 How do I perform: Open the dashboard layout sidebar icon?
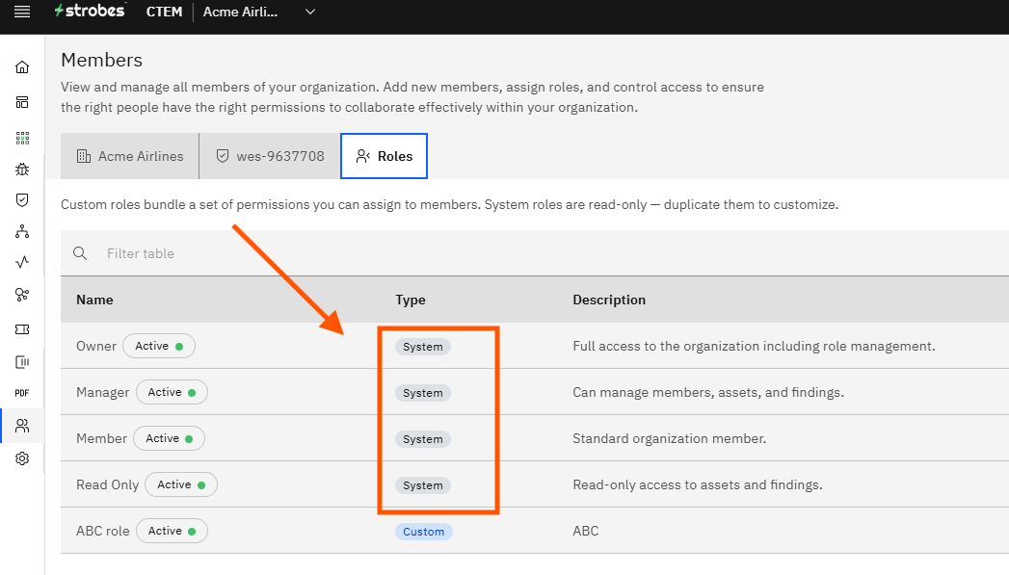coord(22,102)
